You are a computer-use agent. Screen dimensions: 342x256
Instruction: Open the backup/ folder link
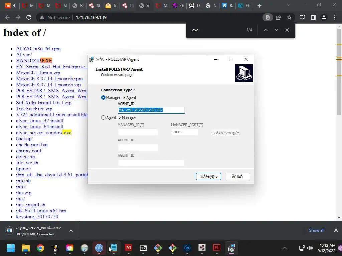click(x=24, y=139)
